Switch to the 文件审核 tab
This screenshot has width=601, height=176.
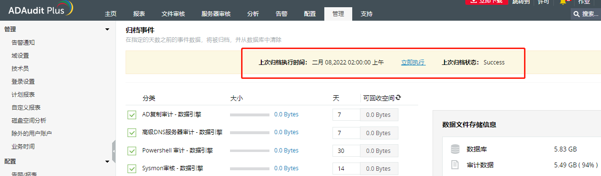(x=173, y=14)
